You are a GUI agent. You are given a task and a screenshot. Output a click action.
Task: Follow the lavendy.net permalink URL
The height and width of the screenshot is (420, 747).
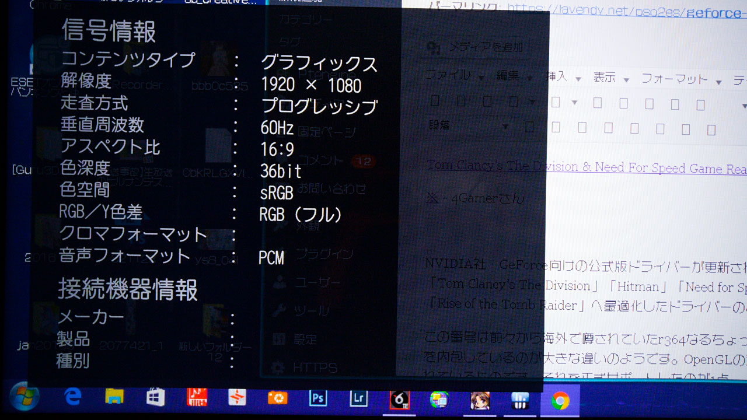(627, 11)
